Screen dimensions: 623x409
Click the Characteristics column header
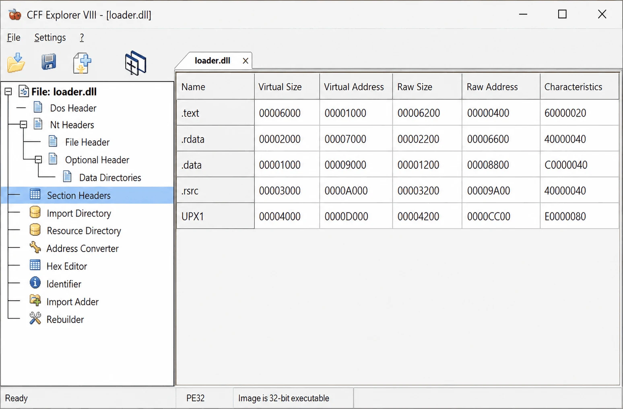[x=579, y=87]
